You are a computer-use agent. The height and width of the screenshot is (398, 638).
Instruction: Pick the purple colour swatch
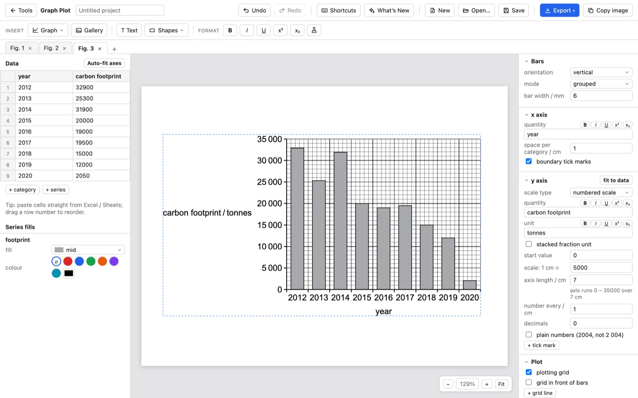tap(114, 261)
